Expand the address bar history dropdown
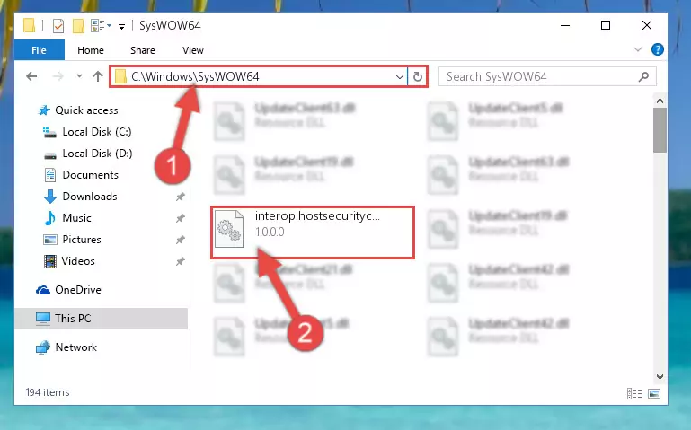The height and width of the screenshot is (430, 691). (x=400, y=77)
